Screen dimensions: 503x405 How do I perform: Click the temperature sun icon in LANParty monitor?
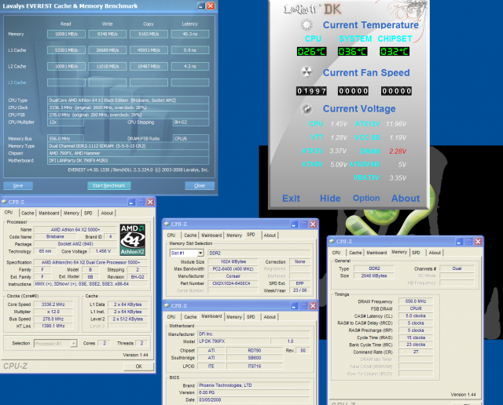tap(307, 24)
